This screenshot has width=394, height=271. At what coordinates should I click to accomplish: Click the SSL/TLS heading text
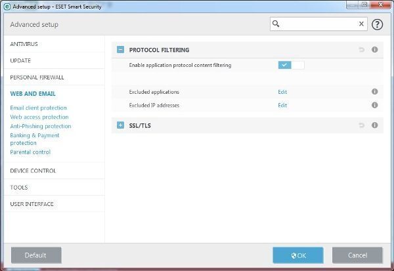click(140, 125)
